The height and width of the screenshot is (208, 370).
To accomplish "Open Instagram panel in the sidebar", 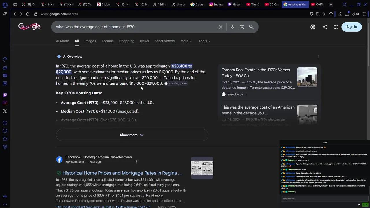I will tap(5, 103).
